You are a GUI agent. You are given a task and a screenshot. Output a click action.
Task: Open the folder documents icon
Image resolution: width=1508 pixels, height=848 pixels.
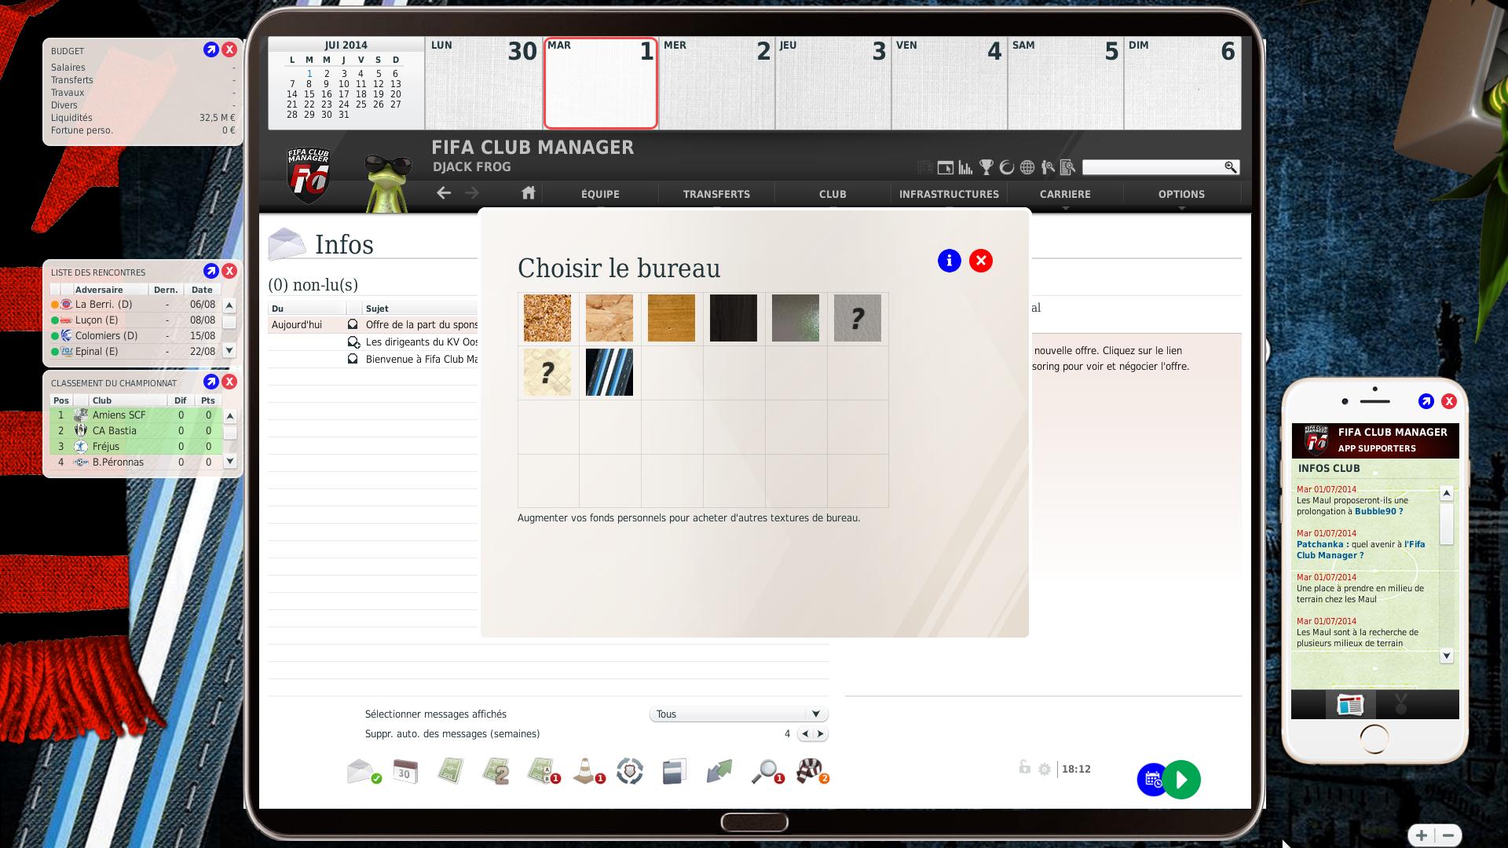[x=674, y=771]
